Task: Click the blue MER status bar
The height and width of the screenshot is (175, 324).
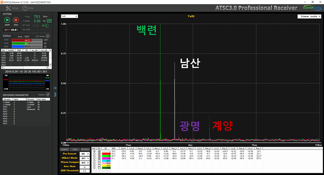Action: (27, 46)
